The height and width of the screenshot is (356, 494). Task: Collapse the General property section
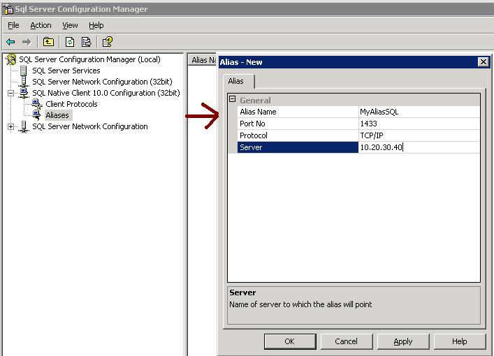click(x=233, y=99)
